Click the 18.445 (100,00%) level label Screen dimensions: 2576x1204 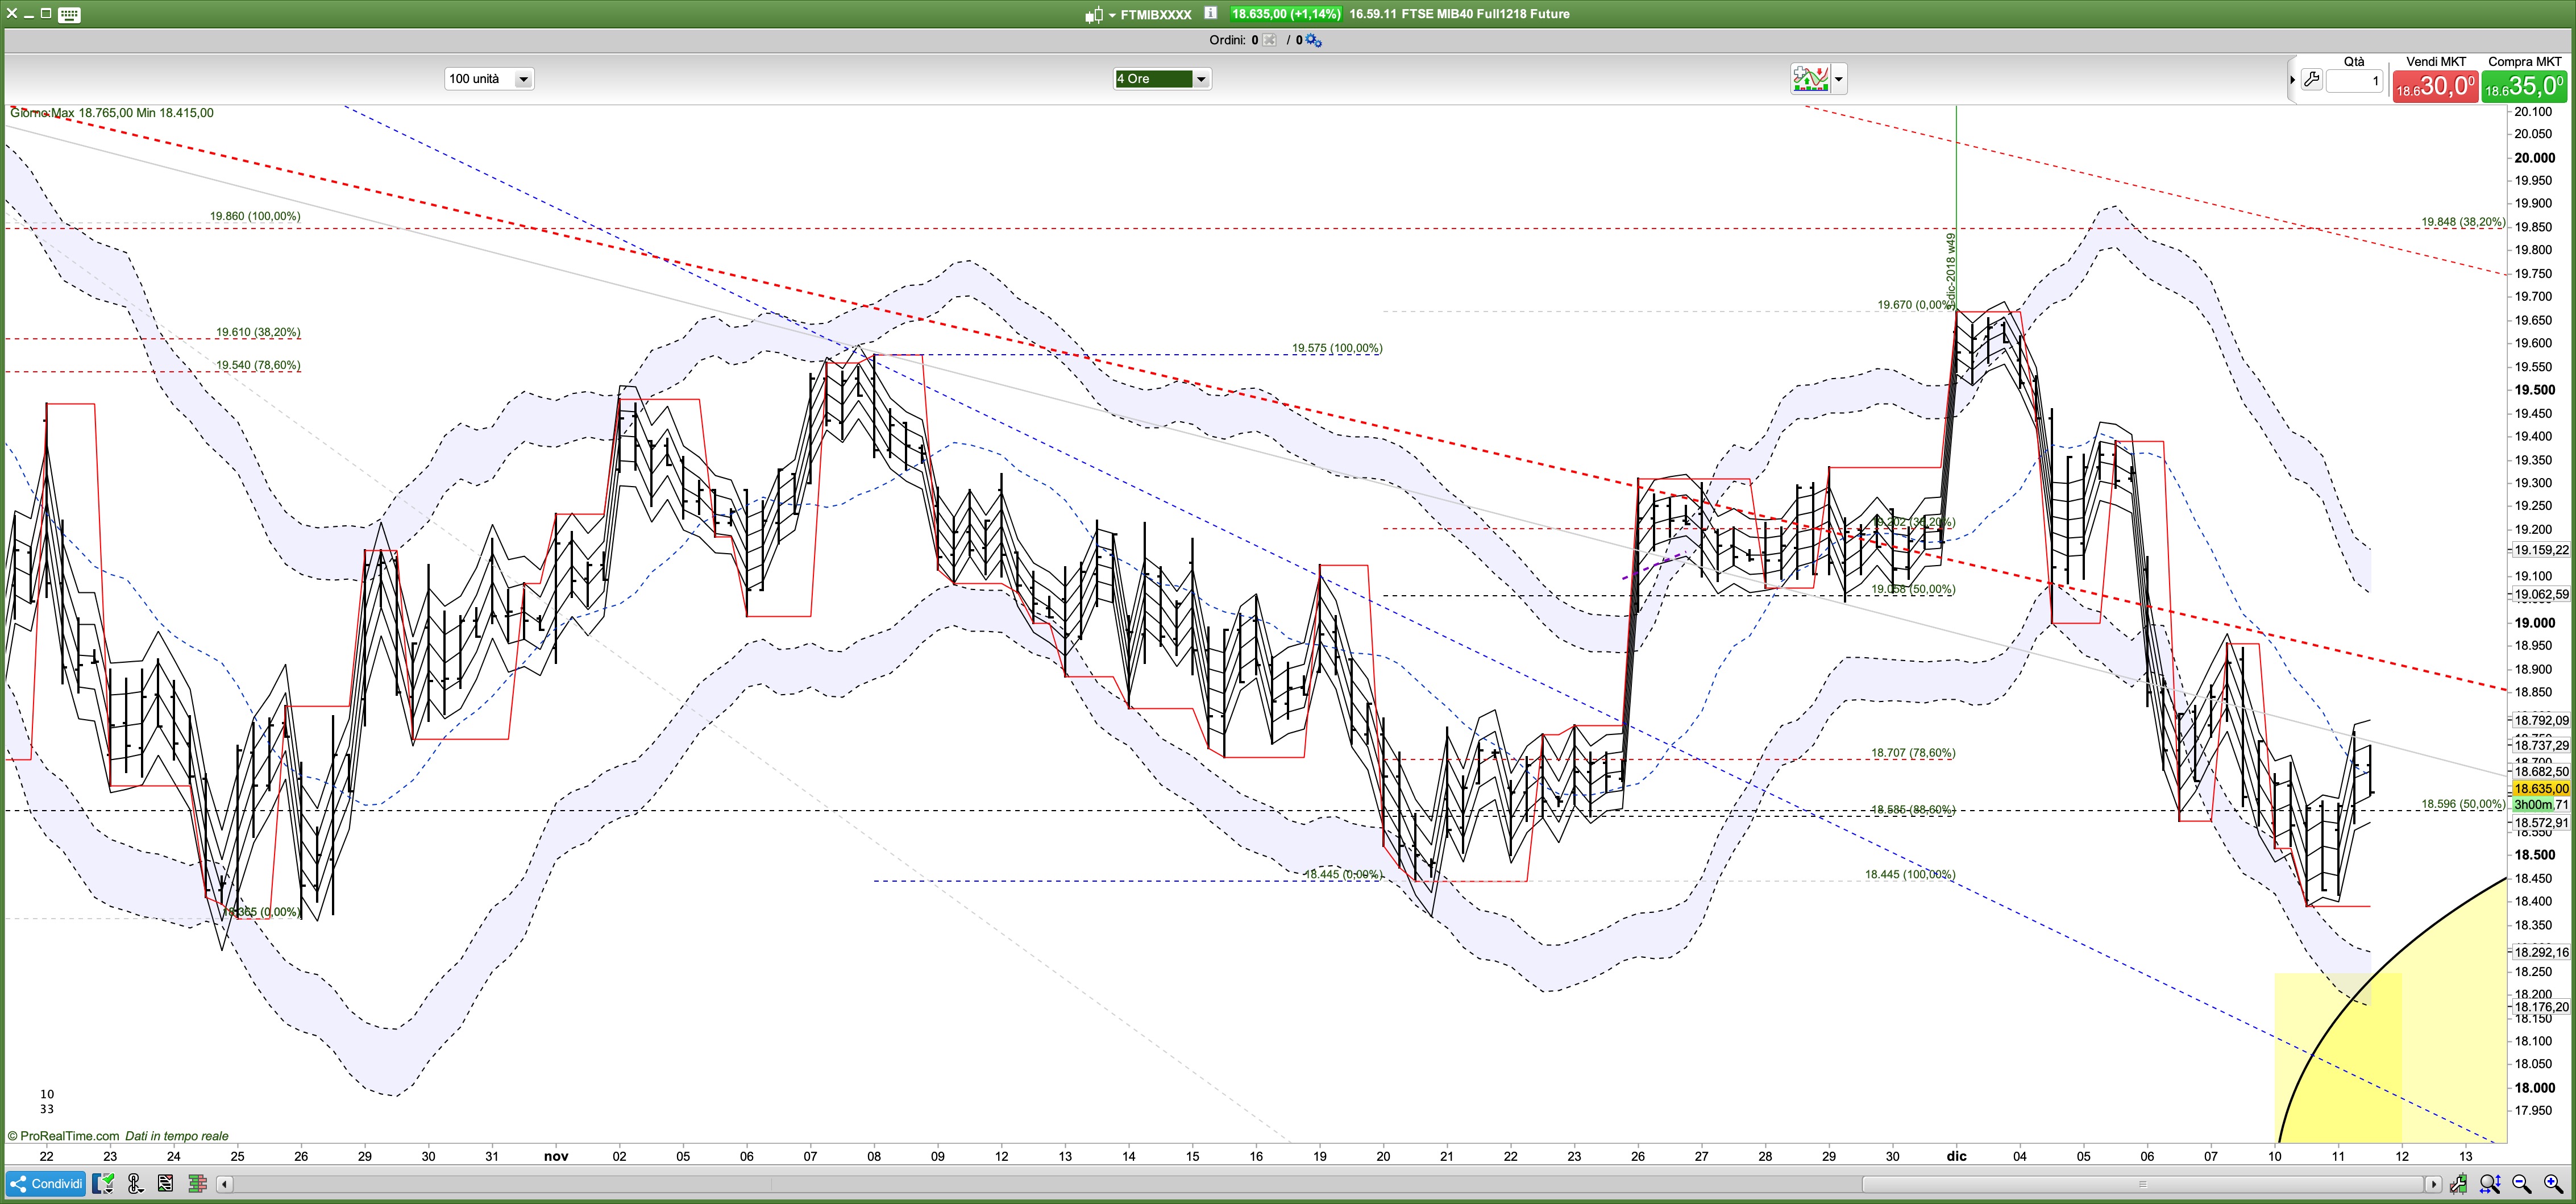click(1910, 874)
